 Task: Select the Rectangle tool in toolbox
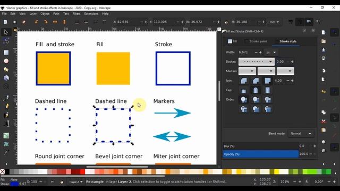pos(6,53)
